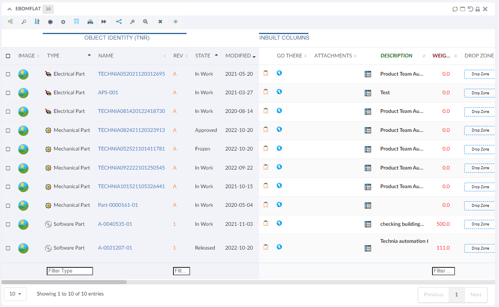Click the Filter Type input field

[70, 271]
